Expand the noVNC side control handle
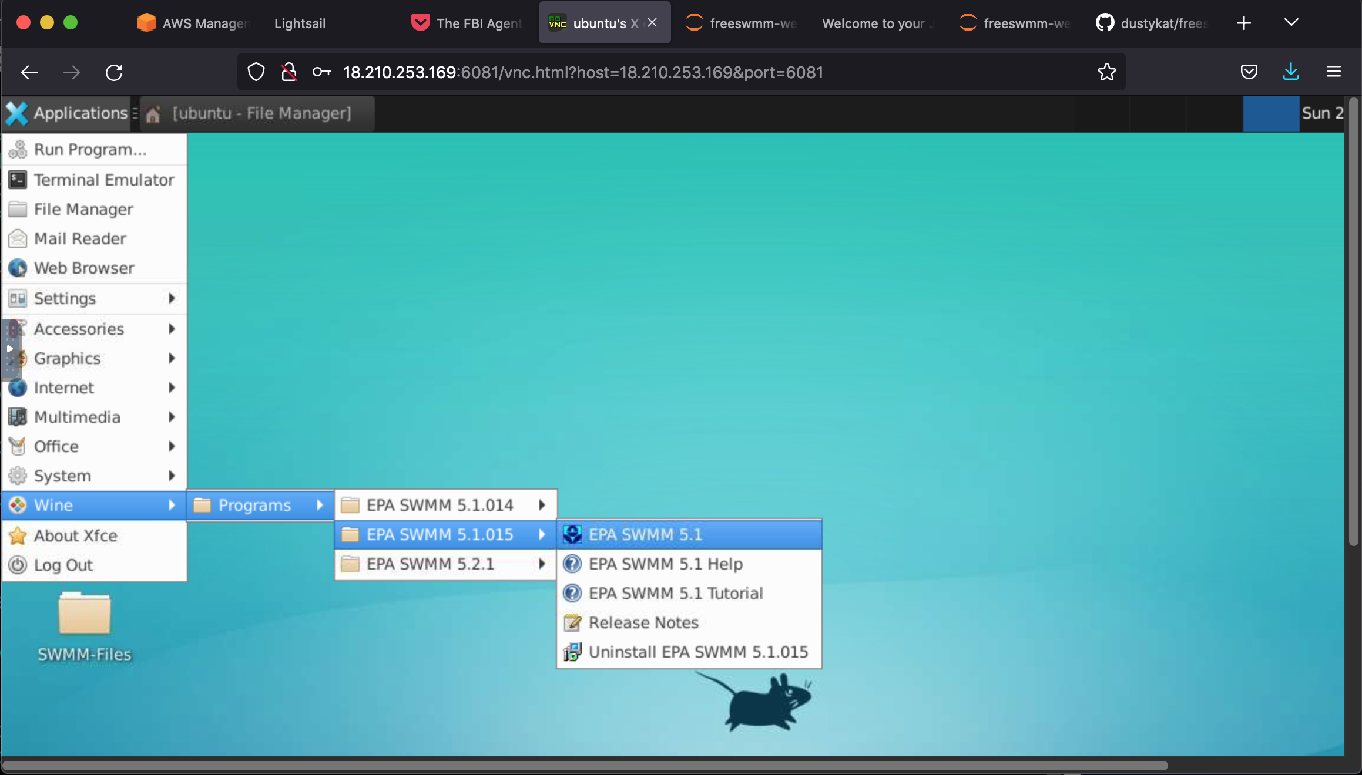Screen dimensions: 1362x775 pyautogui.click(x=10, y=349)
